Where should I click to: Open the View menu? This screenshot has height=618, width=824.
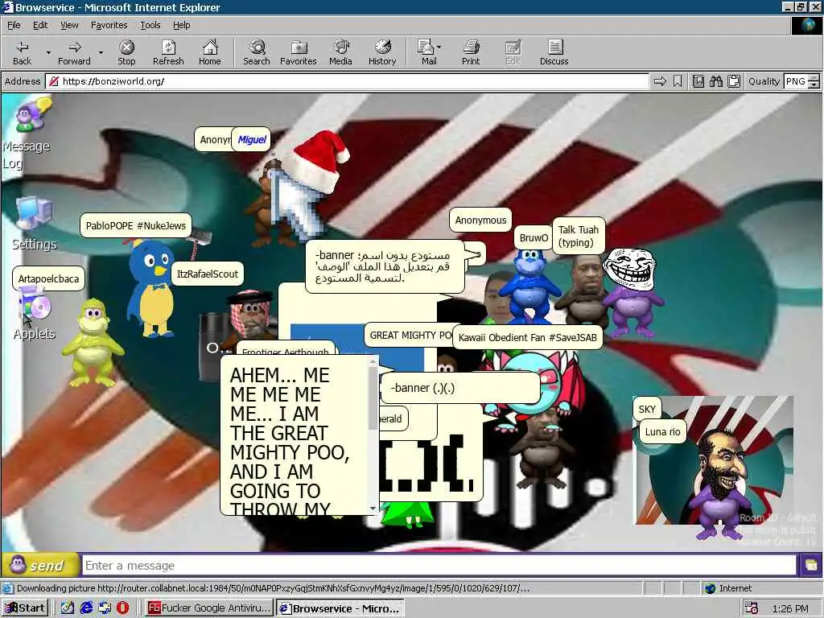[69, 25]
